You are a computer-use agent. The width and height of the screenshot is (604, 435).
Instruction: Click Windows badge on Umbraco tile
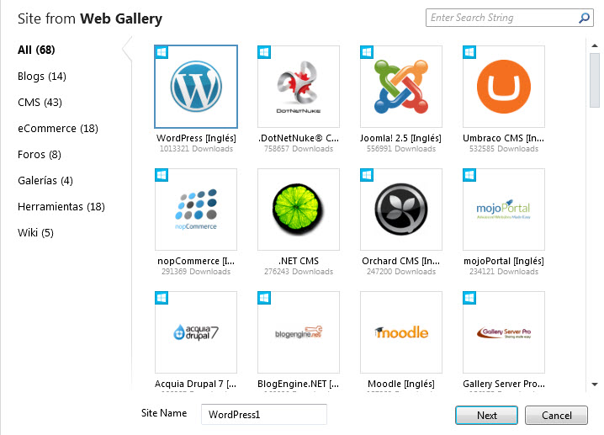click(x=469, y=52)
